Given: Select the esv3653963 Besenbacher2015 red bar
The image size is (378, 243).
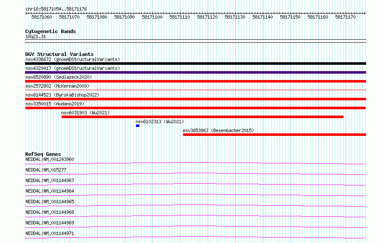Looking at the screenshot, I should pyautogui.click(x=274, y=135).
